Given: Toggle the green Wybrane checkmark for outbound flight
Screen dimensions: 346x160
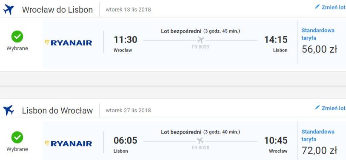Looking at the screenshot, I should [x=17, y=37].
